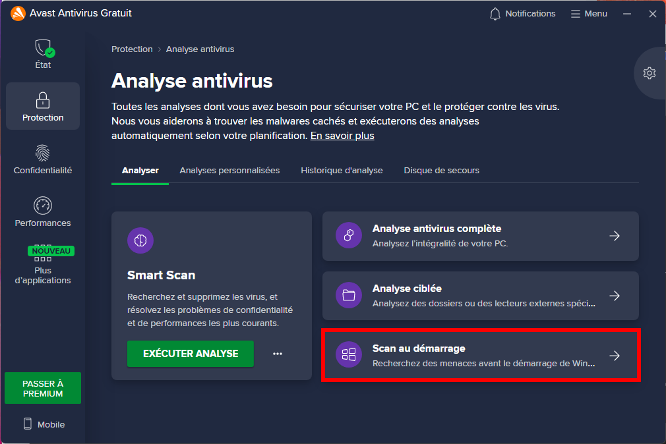The height and width of the screenshot is (444, 666).
Task: Click the Scan au démarrage Windows icon
Action: [349, 354]
